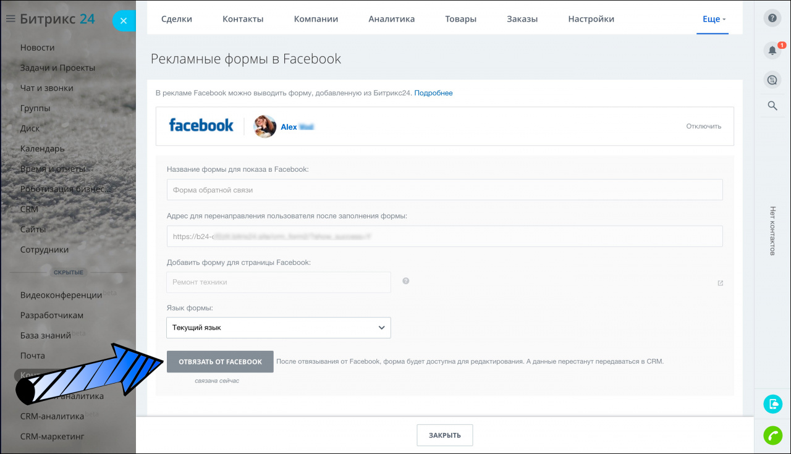The image size is (791, 454).
Task: Open Чат и звонки in sidebar
Action: tap(47, 88)
